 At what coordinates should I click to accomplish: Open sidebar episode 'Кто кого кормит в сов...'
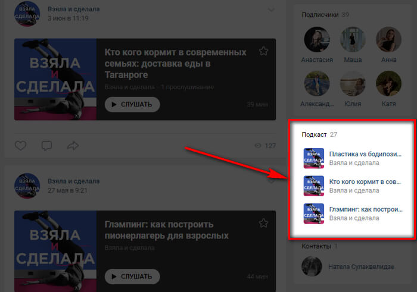[365, 181]
